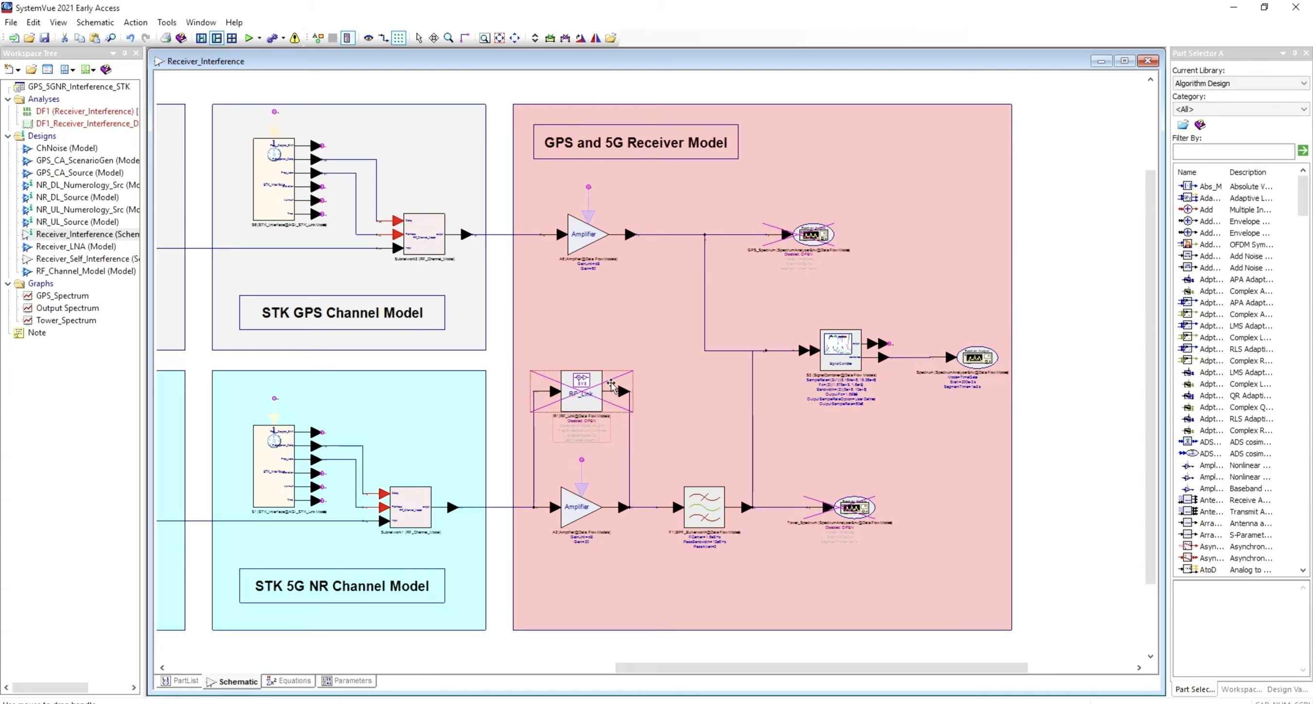Toggle auto-hide pin on Workspace Tree panel

125,53
